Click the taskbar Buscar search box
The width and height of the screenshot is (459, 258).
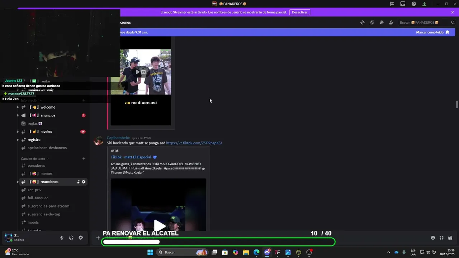pyautogui.click(x=183, y=252)
